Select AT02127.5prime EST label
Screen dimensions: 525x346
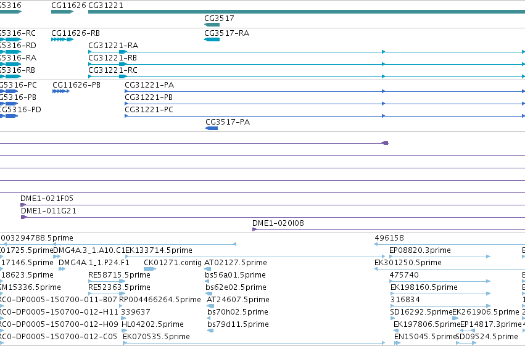point(236,263)
